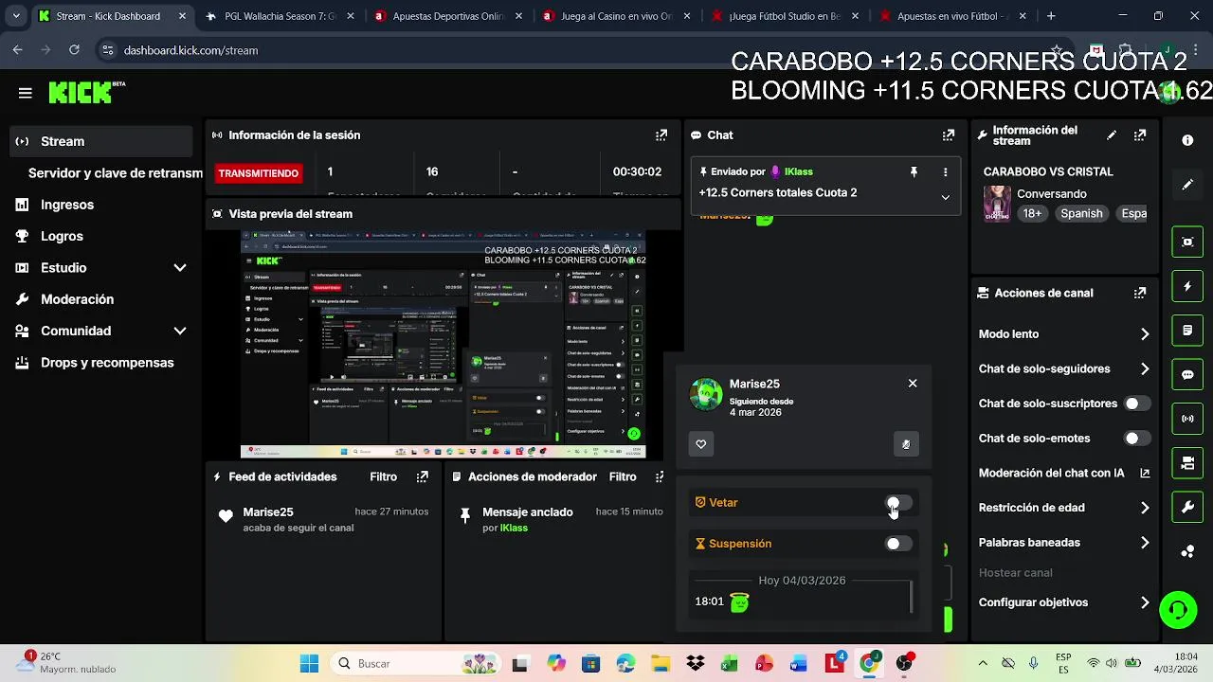Switch to Juega al Casino en vivo tab

point(617,16)
